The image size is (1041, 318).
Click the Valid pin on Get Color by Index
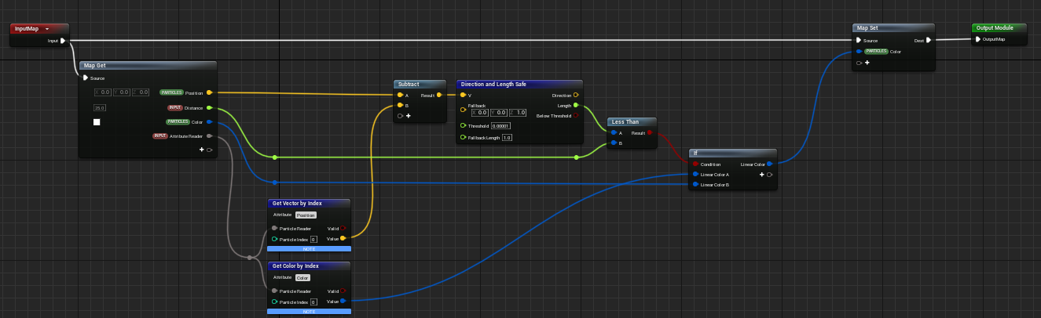pyautogui.click(x=343, y=291)
